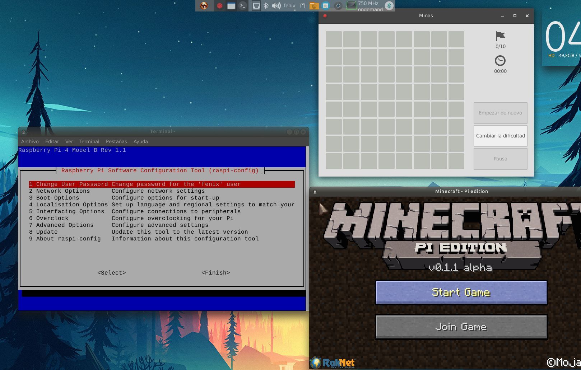Click the '750 MHz ondemand' CPU governor text
581x370 pixels.
pos(370,6)
